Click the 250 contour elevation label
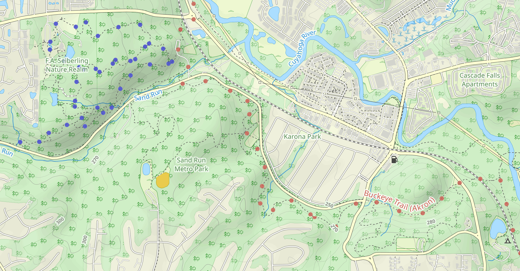This screenshot has width=520, height=271. click(x=329, y=205)
